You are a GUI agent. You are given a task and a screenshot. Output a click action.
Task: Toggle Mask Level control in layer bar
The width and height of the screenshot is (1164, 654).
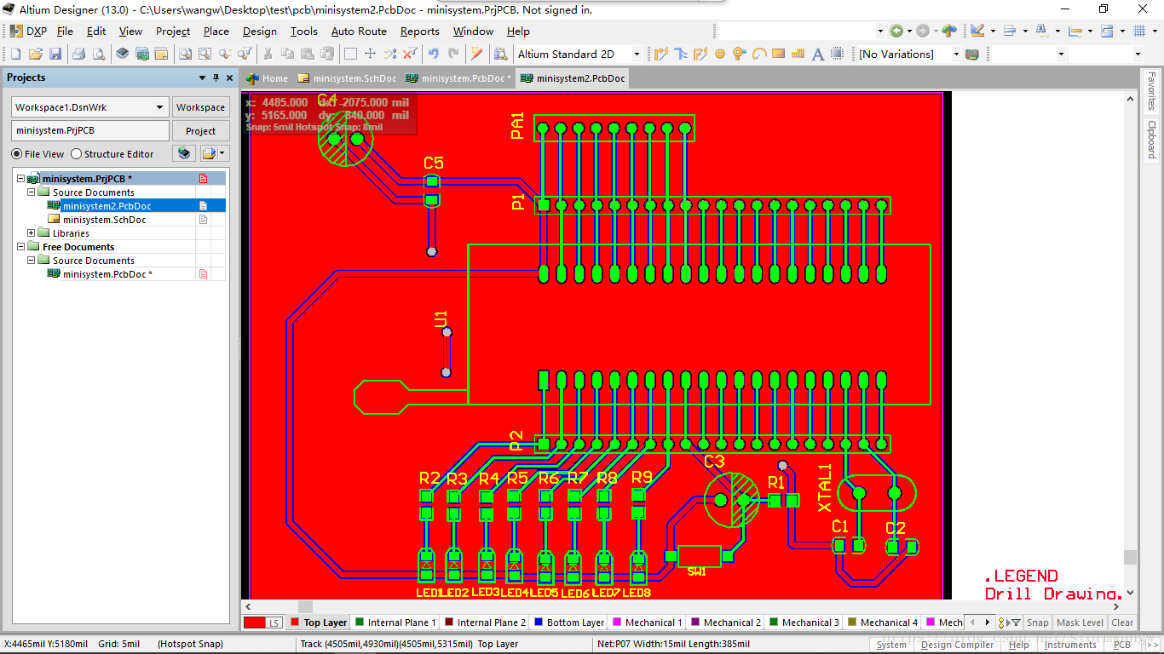coord(1080,622)
